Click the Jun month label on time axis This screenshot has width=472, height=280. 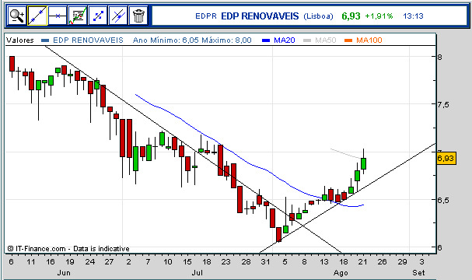64,273
